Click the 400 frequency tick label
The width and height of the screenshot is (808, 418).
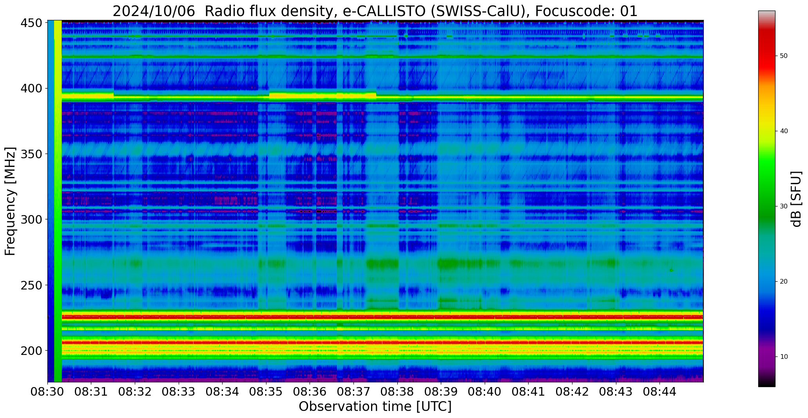click(31, 89)
